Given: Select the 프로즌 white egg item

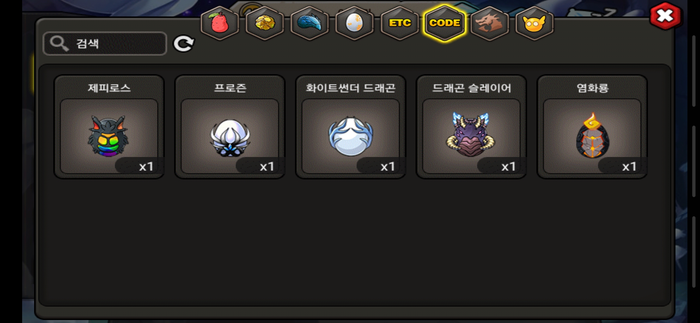Looking at the screenshot, I should pos(230,127).
